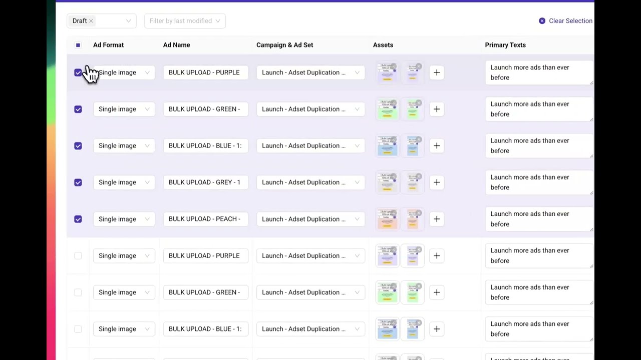Open the Draft status filter dropdown
Screen dimensions: 641x360
[101, 21]
